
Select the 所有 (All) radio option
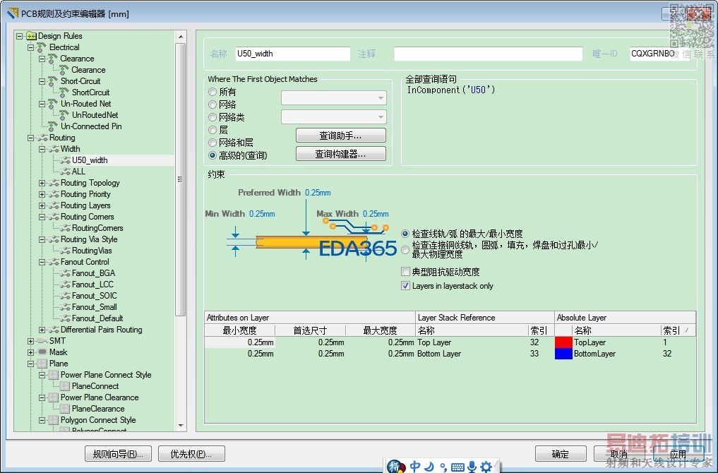(x=213, y=92)
